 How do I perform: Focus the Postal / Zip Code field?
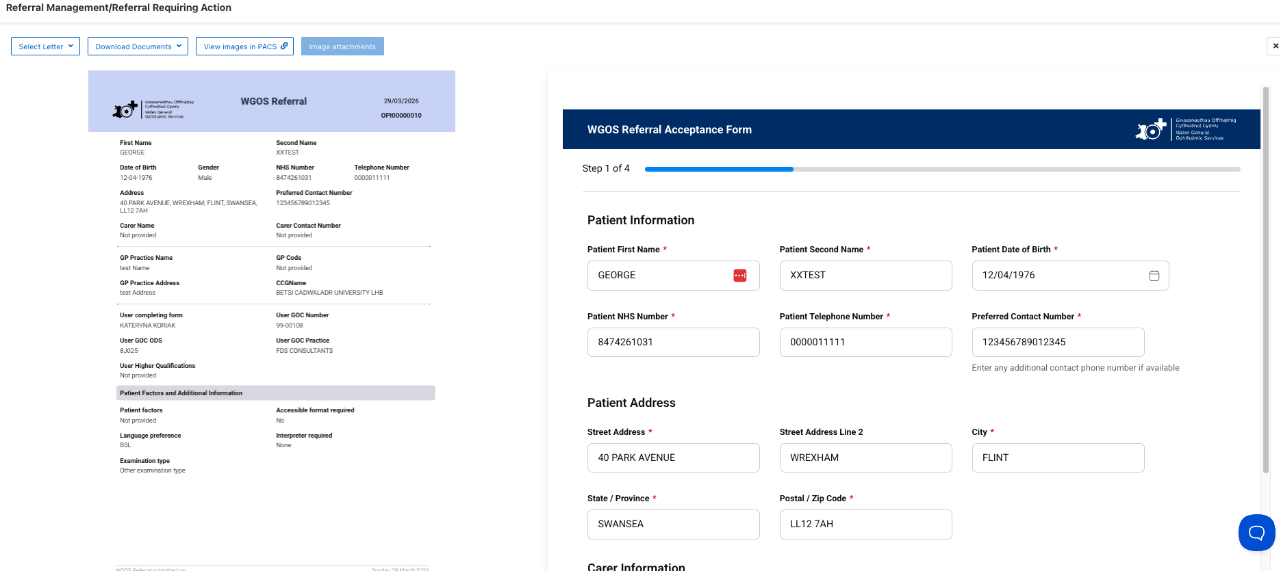865,524
